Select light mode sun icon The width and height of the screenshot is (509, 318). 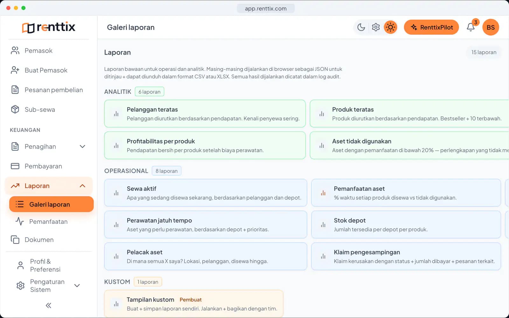(390, 27)
